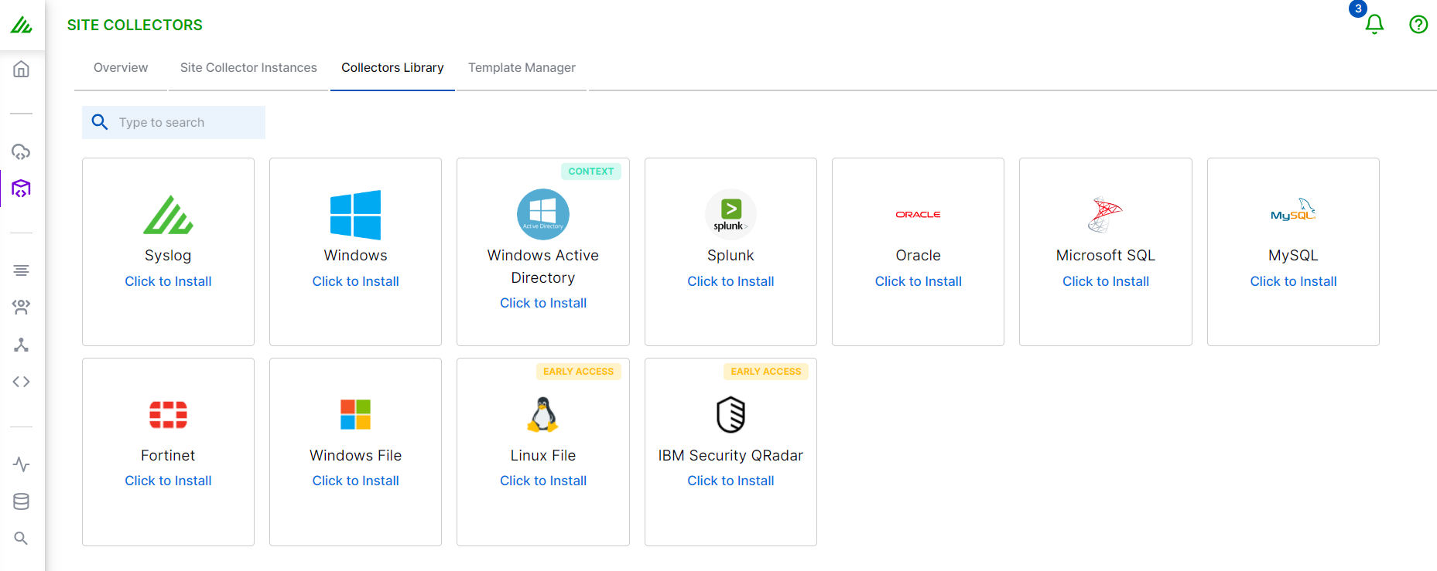Open the Template Manager tab

(522, 68)
